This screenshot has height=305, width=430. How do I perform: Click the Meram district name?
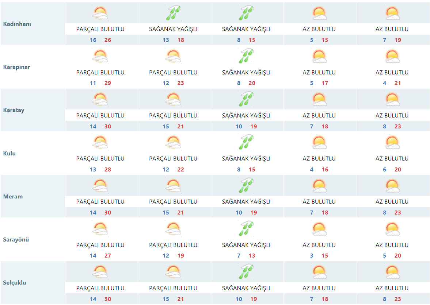pos(13,197)
